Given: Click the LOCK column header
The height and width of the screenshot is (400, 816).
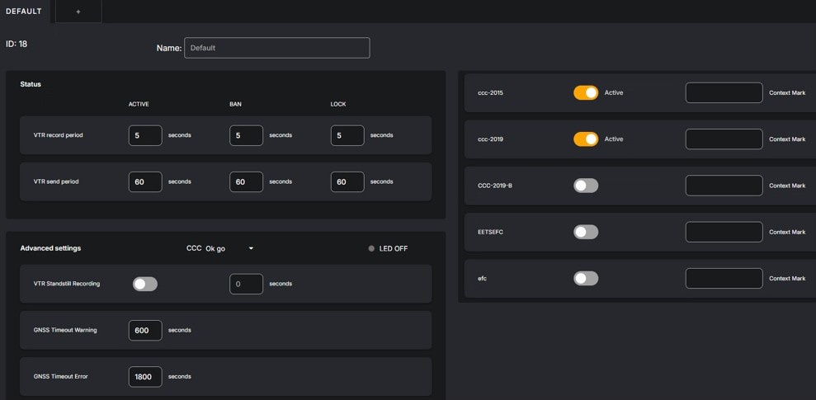Looking at the screenshot, I should tap(338, 104).
